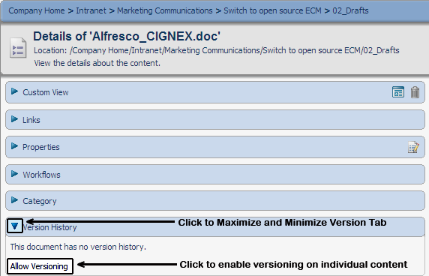
Task: Expand the Links panel arrow
Action: 14,119
